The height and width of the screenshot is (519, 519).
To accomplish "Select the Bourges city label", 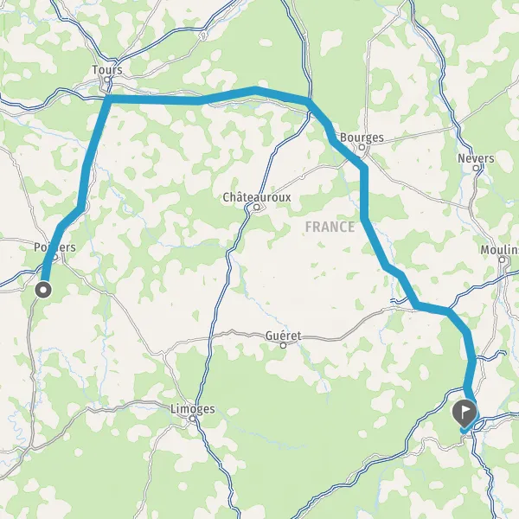I will pyautogui.click(x=362, y=138).
